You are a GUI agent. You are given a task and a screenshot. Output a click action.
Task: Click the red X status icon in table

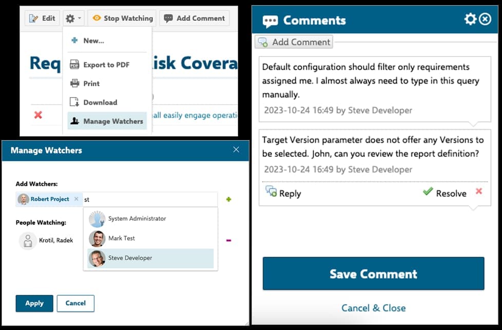tap(38, 115)
